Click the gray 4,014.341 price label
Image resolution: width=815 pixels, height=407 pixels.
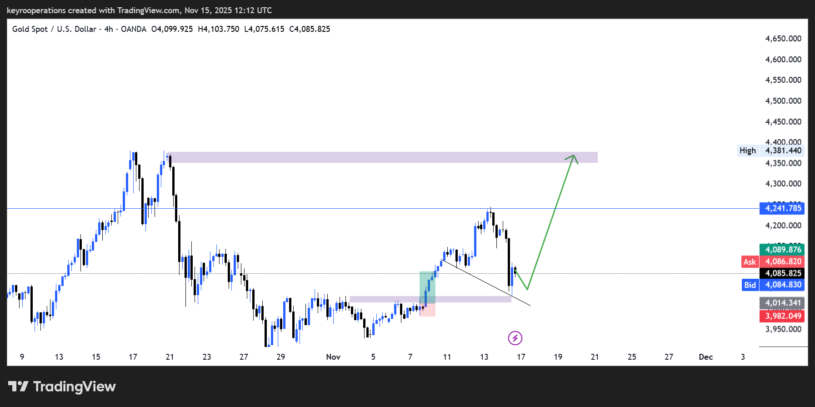(782, 303)
